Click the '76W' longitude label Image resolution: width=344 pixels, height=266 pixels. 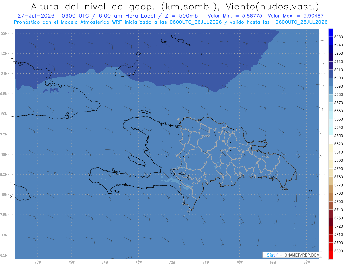38,262
